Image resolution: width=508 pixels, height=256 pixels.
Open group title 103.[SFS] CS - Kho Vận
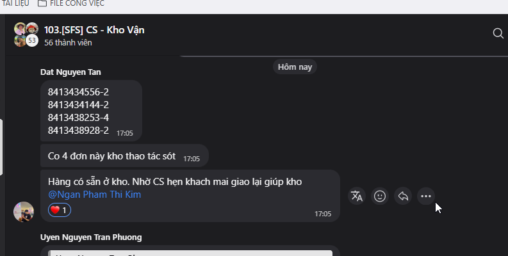coord(94,30)
